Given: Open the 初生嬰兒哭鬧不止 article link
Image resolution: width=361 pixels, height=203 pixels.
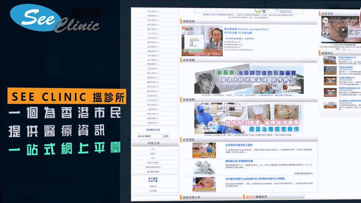Looking at the screenshot, I should coord(255,179).
